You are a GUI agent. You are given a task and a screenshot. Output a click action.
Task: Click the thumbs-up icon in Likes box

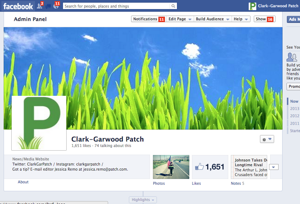tap(200, 167)
